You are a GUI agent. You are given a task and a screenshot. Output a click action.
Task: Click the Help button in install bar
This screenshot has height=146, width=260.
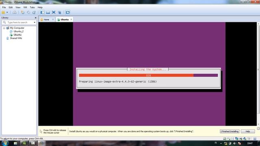click(x=248, y=131)
